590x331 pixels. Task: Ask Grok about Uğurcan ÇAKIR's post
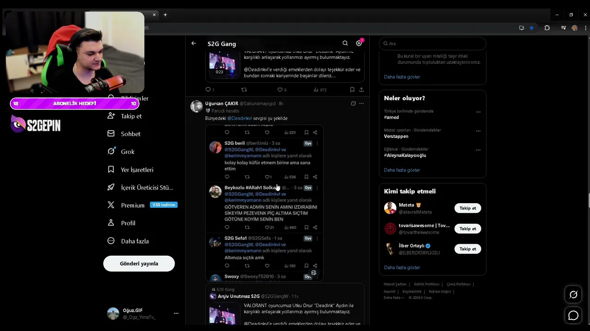[x=353, y=103]
